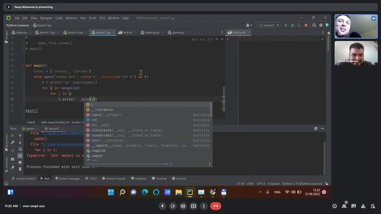Open Python Packages tool window
Viewport: 381px width, 214px height.
[67, 178]
